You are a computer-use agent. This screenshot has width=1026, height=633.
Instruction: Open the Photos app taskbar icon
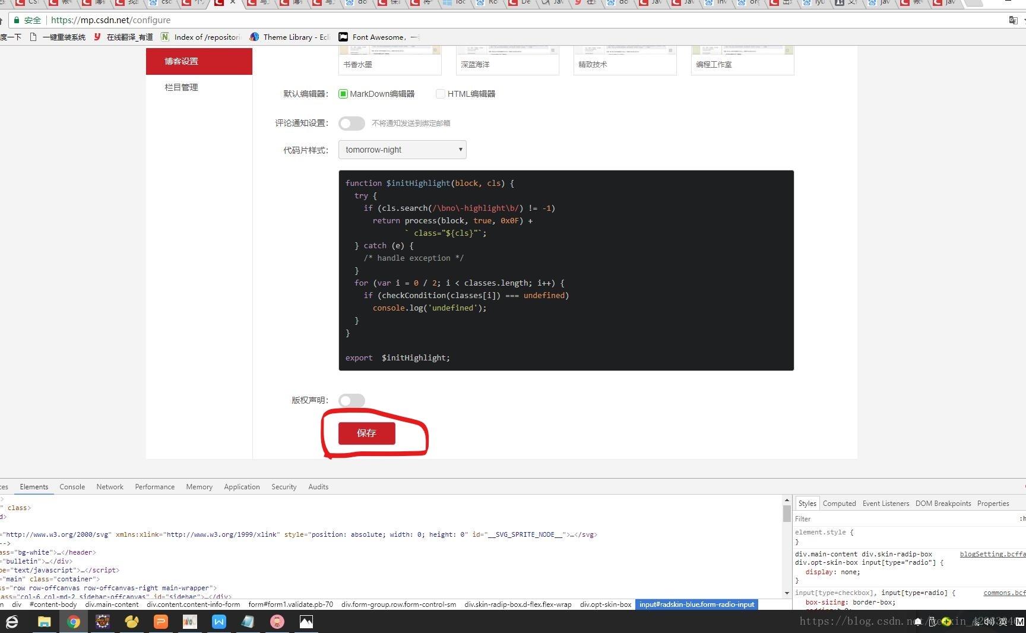[306, 622]
